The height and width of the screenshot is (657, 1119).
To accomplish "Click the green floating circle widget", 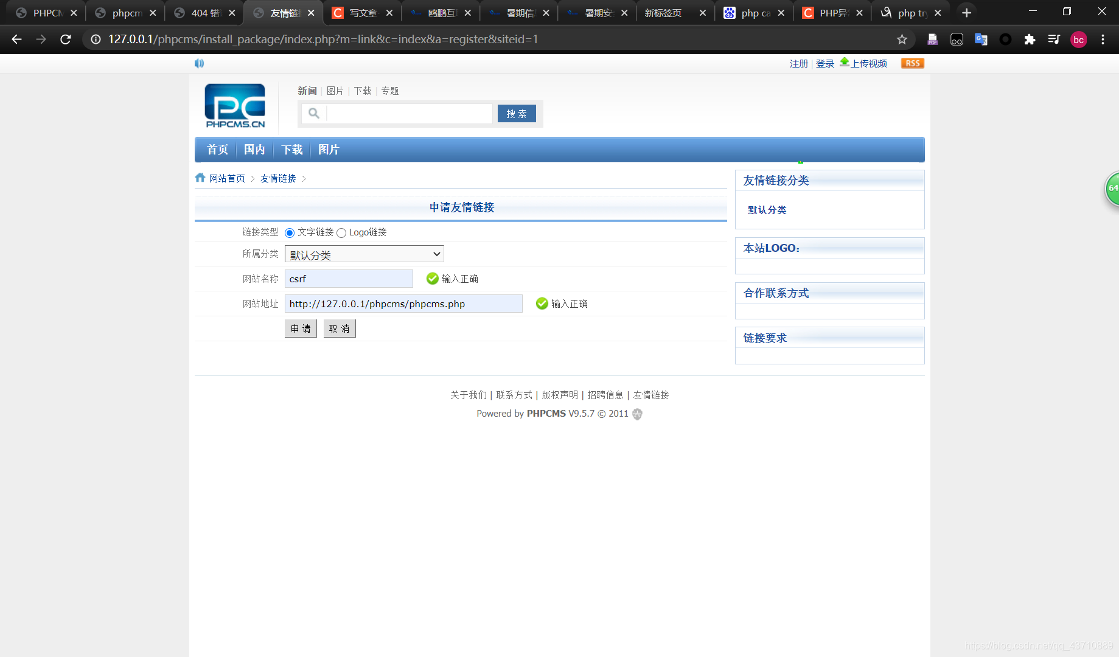I will [1112, 189].
